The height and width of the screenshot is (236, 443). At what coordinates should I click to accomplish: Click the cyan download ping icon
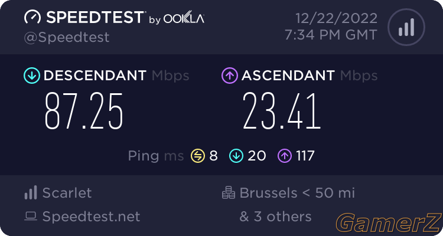236,156
